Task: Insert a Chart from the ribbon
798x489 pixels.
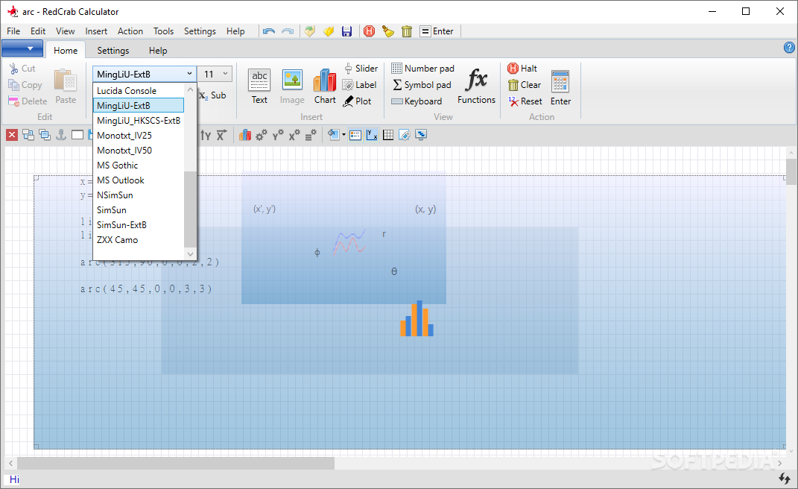Action: coord(325,86)
